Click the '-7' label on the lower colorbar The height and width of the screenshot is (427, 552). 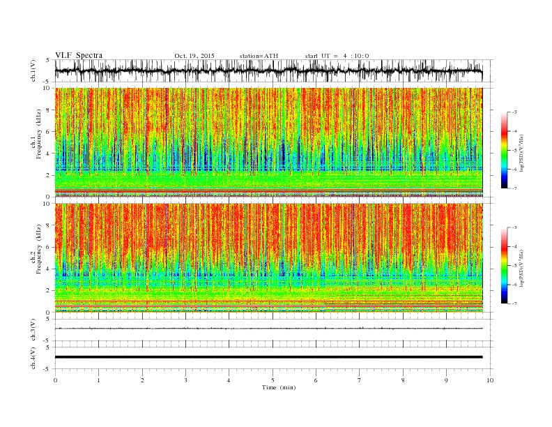[x=514, y=304]
